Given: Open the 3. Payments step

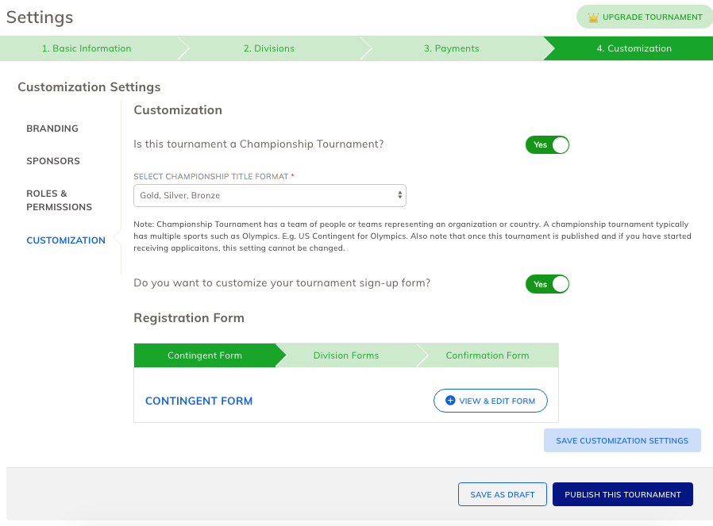Looking at the screenshot, I should 452,48.
